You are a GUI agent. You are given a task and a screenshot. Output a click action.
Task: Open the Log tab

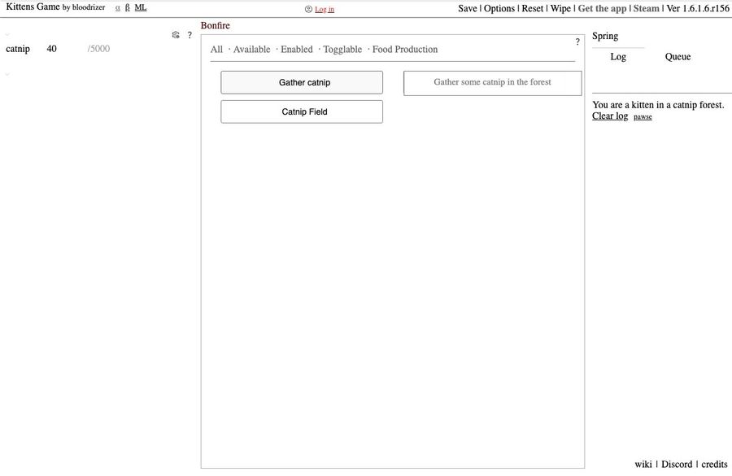618,57
